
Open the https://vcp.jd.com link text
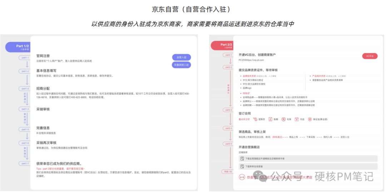pyautogui.click(x=256, y=60)
